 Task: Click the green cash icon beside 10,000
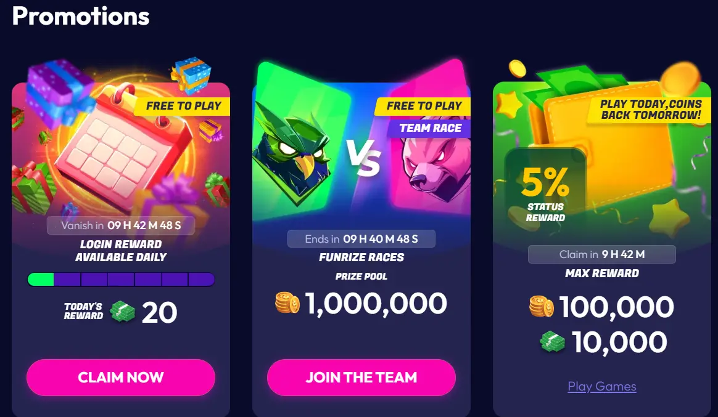(552, 342)
